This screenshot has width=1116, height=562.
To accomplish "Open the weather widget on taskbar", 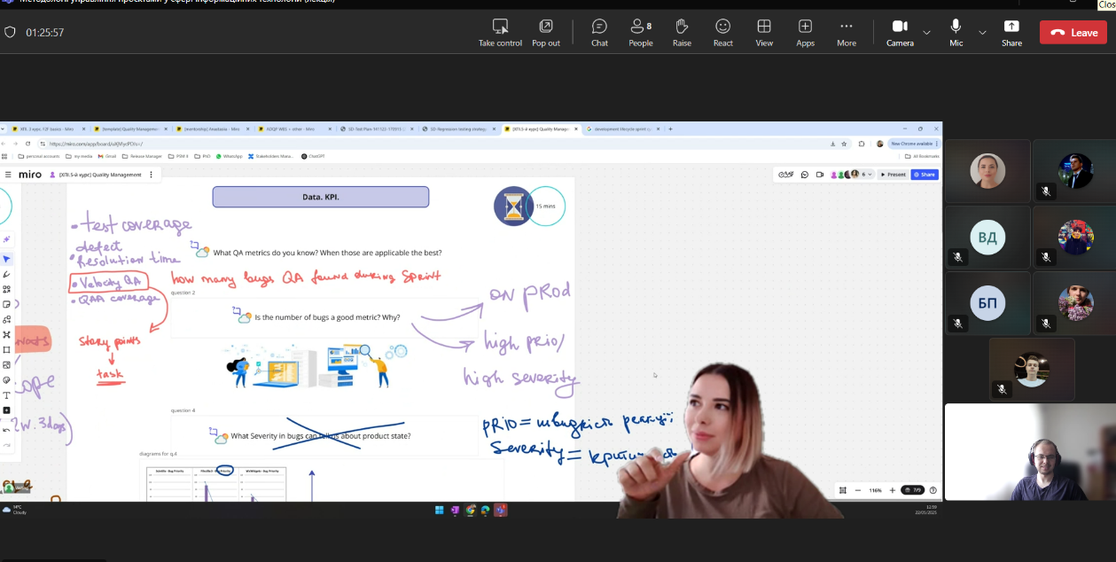I will tap(14, 511).
